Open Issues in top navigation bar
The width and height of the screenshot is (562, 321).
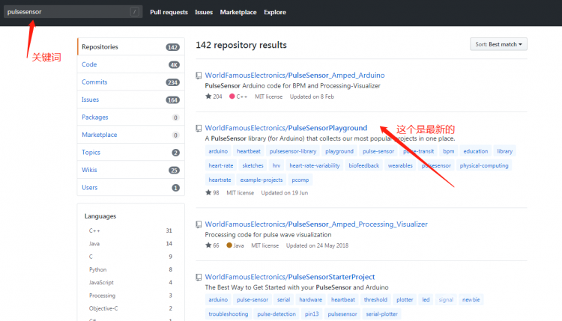[x=204, y=12]
